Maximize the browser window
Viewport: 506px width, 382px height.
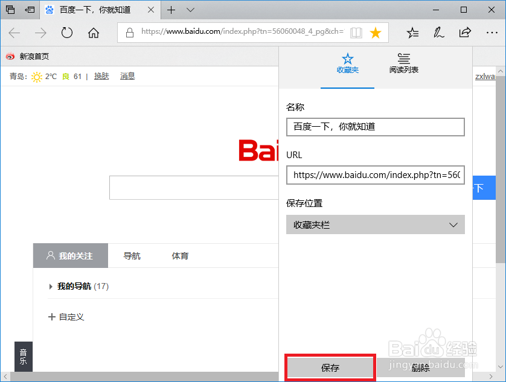coord(464,10)
